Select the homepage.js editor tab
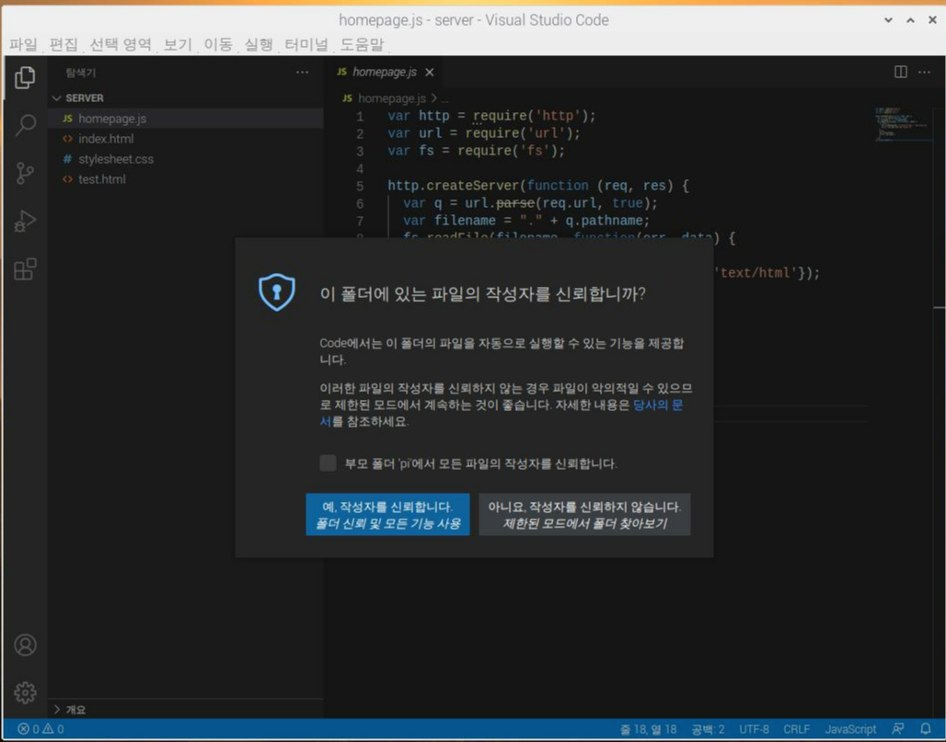This screenshot has width=946, height=742. coord(385,73)
